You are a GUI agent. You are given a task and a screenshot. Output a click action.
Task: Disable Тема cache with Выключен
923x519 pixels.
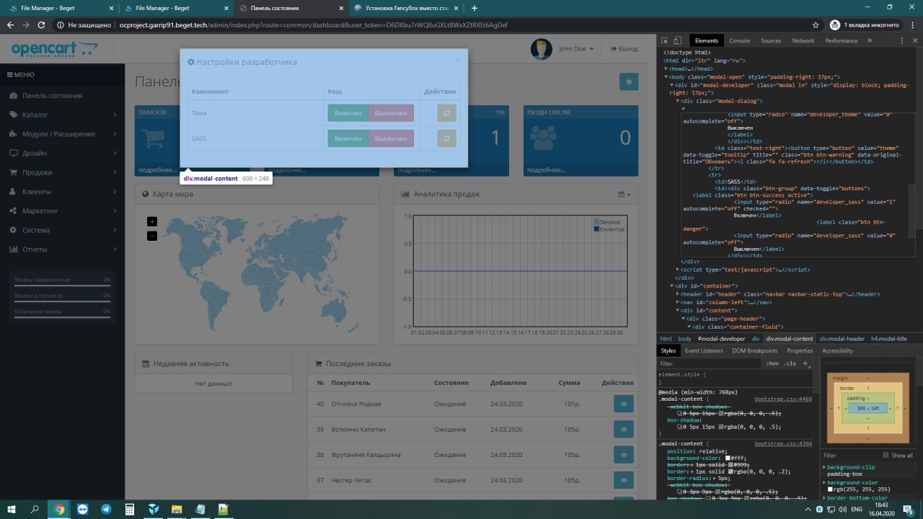tap(391, 113)
